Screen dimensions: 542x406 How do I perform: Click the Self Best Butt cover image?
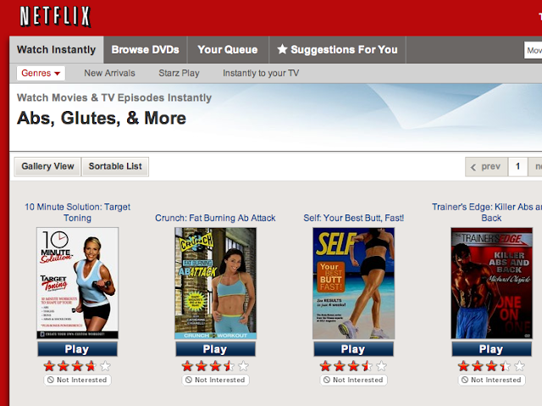(354, 283)
